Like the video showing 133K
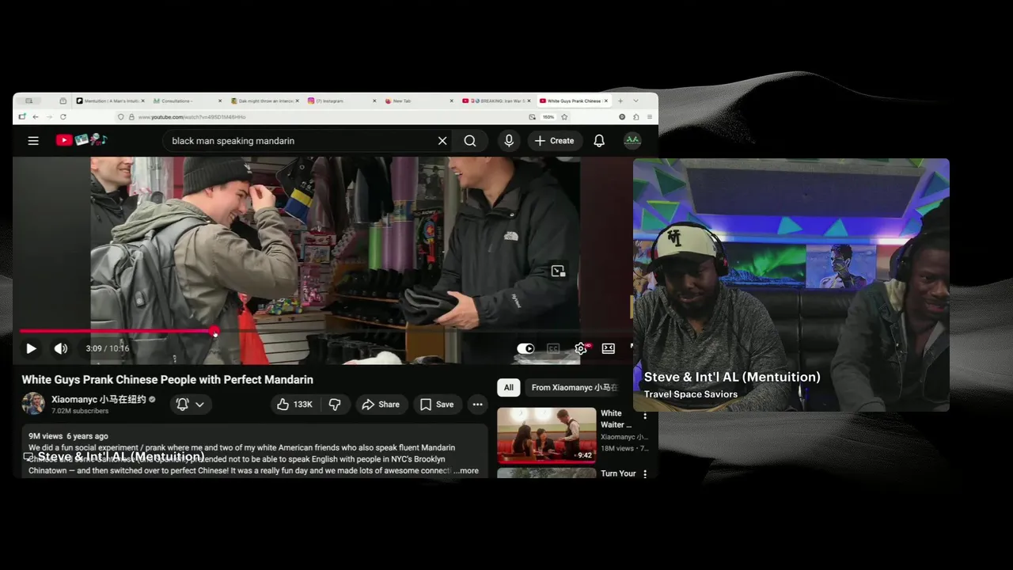 [x=294, y=405]
